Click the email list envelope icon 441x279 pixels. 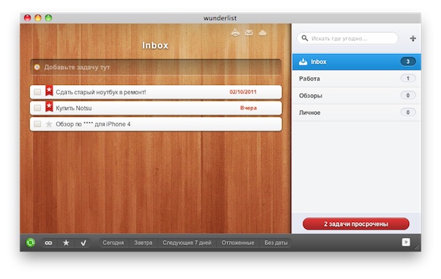(x=249, y=33)
